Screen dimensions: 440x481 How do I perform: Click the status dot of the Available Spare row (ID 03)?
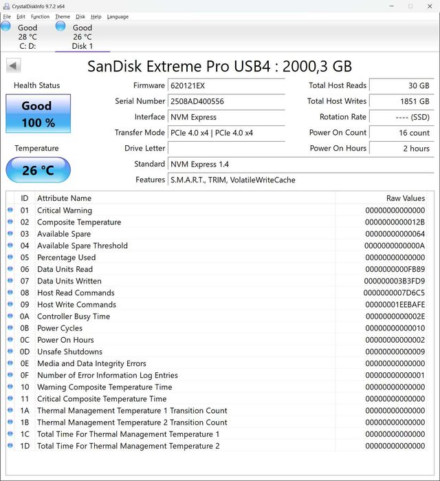click(10, 233)
